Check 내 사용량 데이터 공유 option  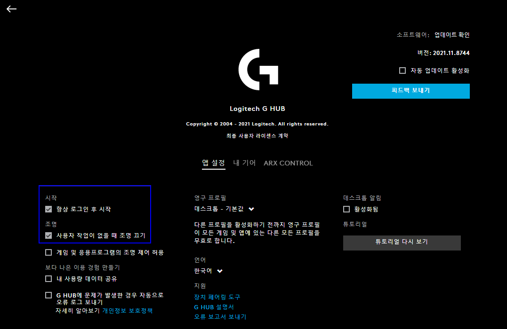(48, 279)
